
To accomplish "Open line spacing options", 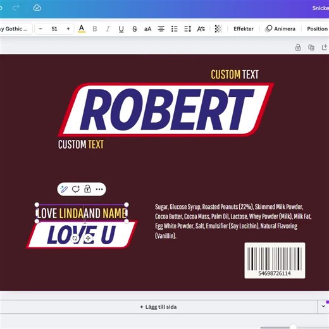I will [187, 28].
